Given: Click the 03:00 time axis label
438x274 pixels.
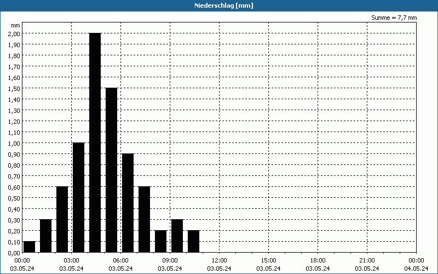Looking at the screenshot, I should coord(72,261).
